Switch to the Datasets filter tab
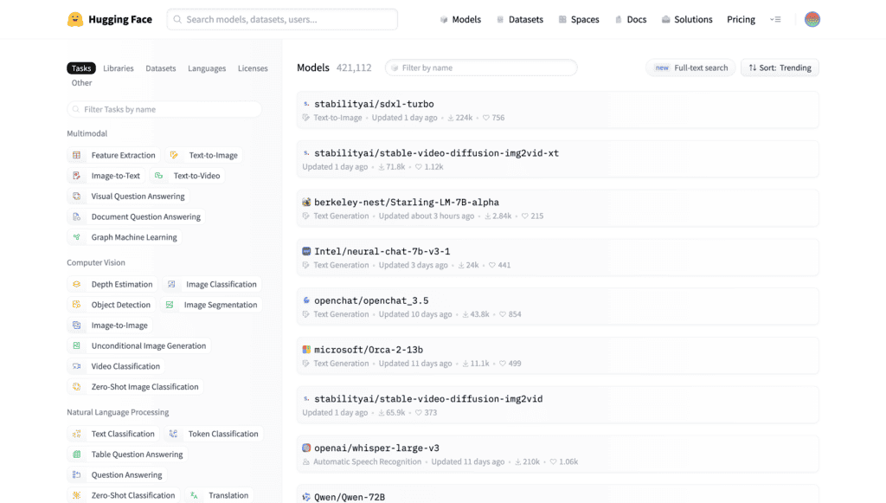The height and width of the screenshot is (503, 886). pos(160,68)
